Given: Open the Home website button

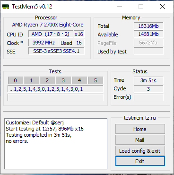Looking at the screenshot, I should (140, 129).
